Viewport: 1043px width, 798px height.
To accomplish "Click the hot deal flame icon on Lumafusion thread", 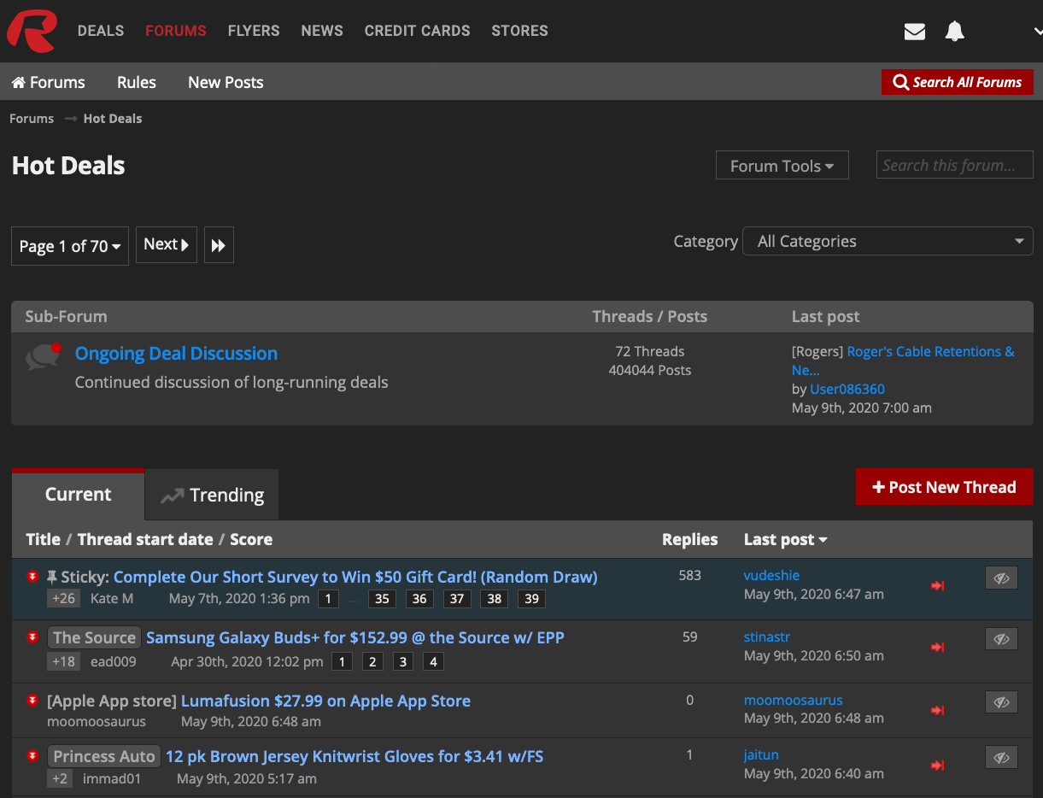I will (x=32, y=700).
